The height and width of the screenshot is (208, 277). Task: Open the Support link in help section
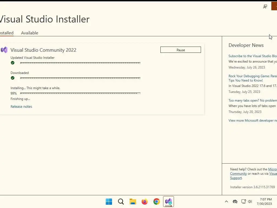click(236, 178)
